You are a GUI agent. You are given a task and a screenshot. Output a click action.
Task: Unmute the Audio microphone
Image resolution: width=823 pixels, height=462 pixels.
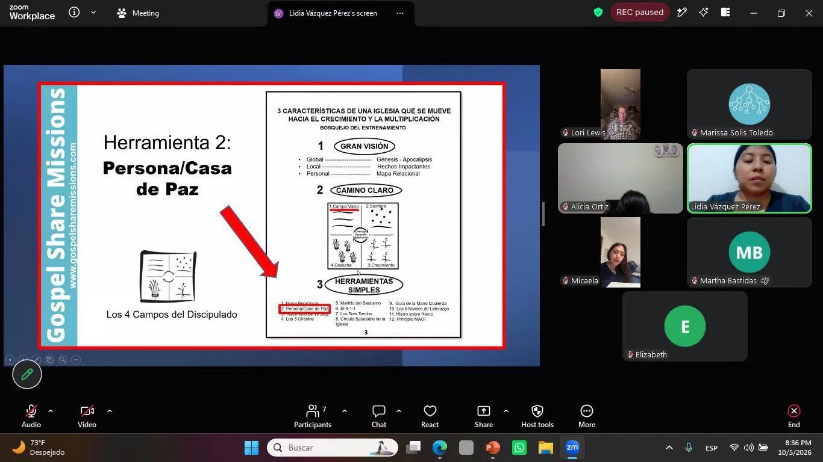31,411
